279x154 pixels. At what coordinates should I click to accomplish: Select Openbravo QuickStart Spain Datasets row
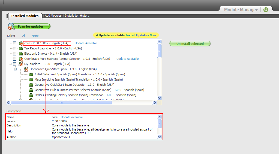click(x=74, y=84)
